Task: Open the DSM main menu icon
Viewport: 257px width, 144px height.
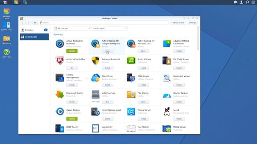Action: coord(5,2)
